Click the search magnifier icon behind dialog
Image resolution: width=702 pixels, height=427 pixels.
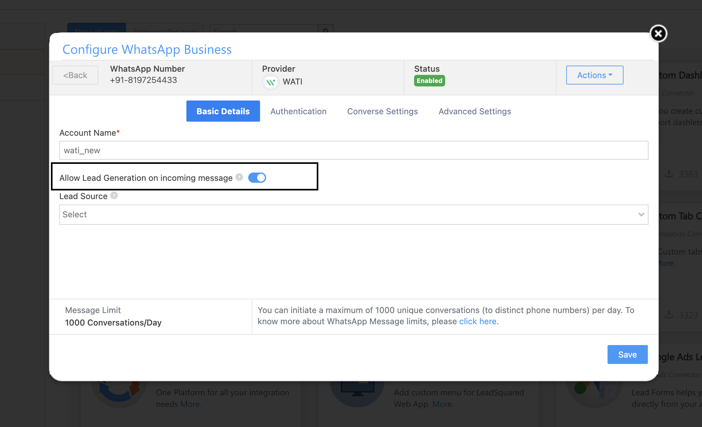pyautogui.click(x=325, y=31)
